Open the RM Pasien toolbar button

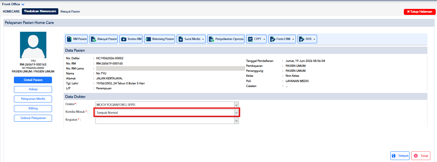tap(77, 39)
